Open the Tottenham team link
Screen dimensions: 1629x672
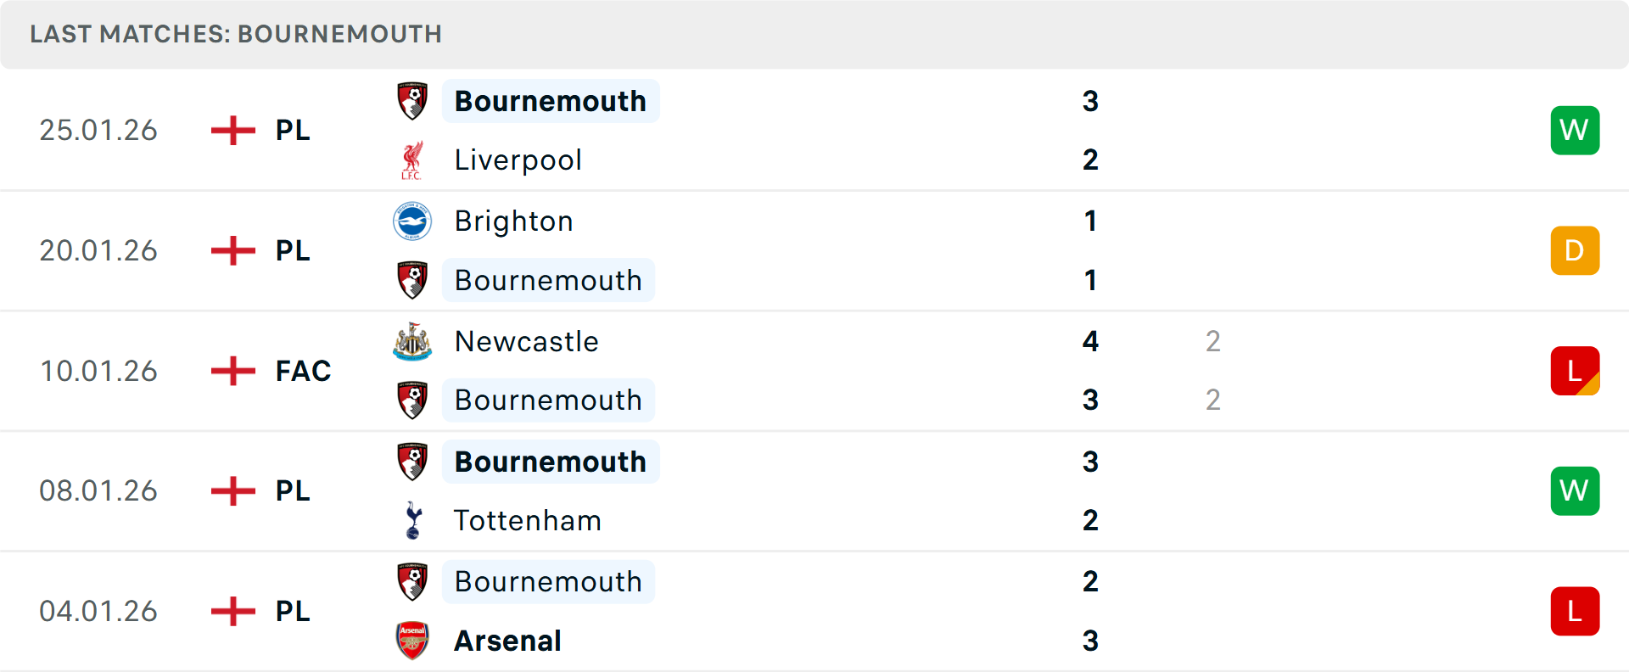point(527,520)
